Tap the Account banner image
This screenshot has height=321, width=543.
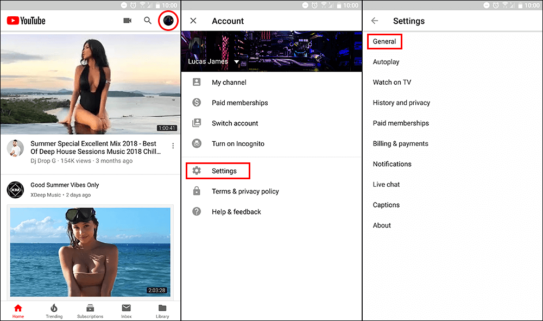[271, 51]
